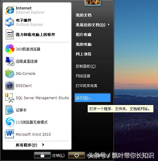Click the DSSClient camera icon
This screenshot has height=161, width=158.
(x=9, y=86)
